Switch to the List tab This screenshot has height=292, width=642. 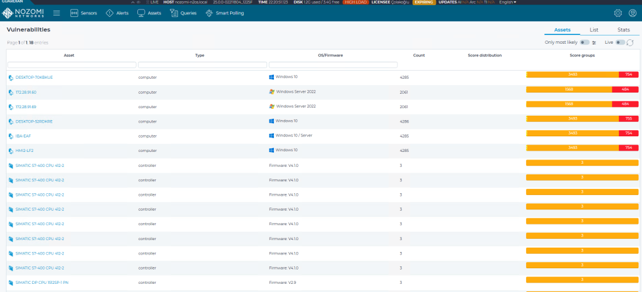[594, 30]
